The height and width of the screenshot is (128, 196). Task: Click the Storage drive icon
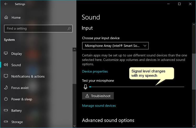[x=6, y=121]
